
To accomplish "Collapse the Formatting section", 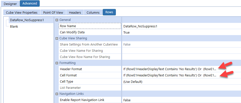I will (57, 63).
